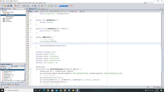The width and height of the screenshot is (164, 92).
Task: Start macro recording with red circle icon
Action: pos(76,11)
